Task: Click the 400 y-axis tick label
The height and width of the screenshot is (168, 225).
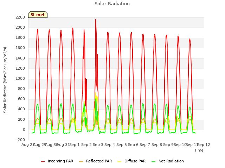Action: pyautogui.click(x=21, y=109)
